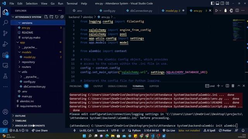Open the Terminal menu
The height and width of the screenshot is (139, 248).
(72, 3)
